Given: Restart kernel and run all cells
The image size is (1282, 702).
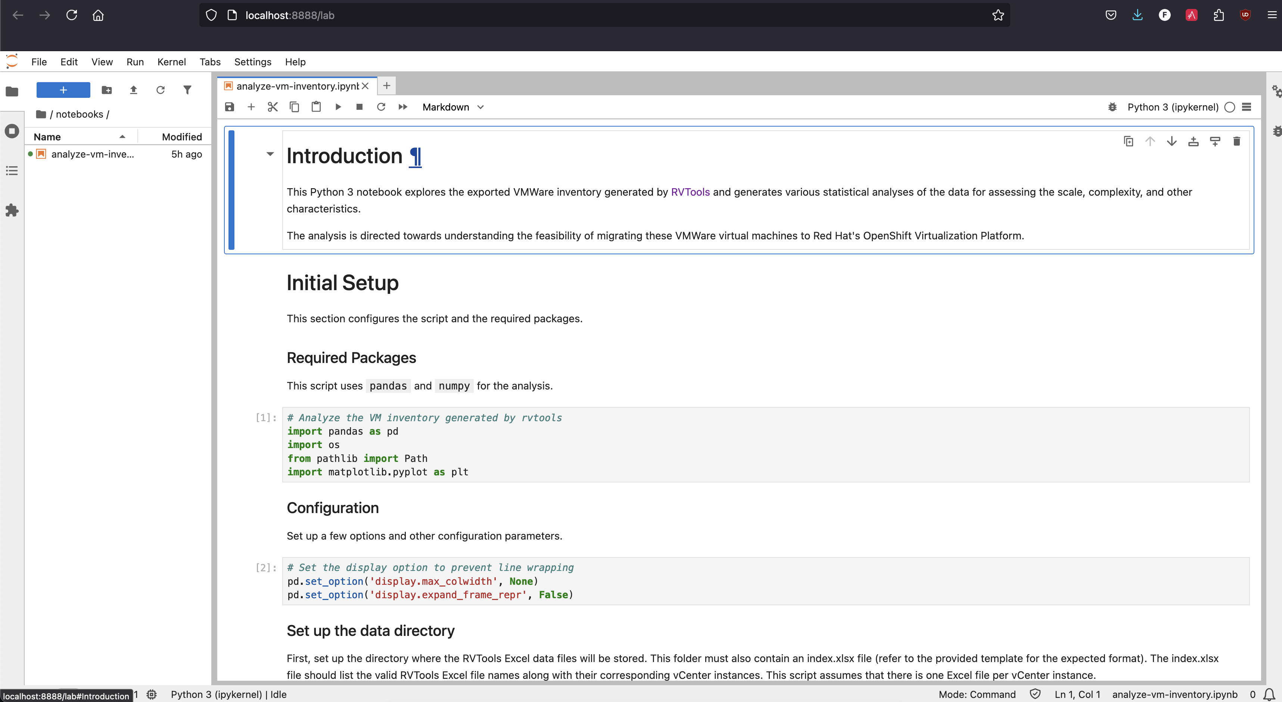Looking at the screenshot, I should [x=402, y=107].
